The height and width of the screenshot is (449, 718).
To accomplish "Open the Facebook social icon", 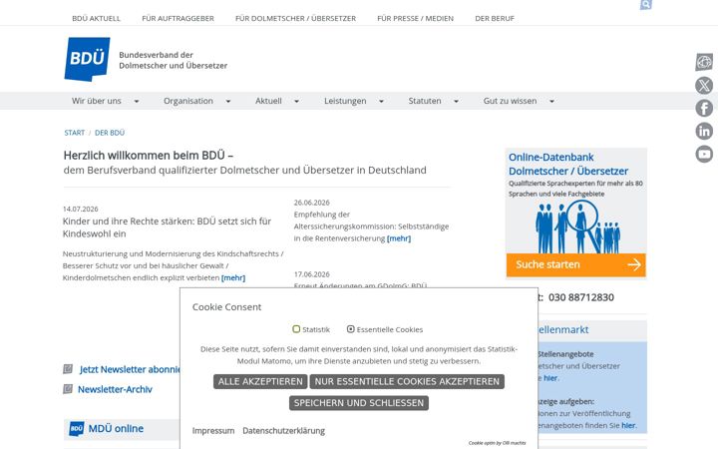I will tap(704, 108).
